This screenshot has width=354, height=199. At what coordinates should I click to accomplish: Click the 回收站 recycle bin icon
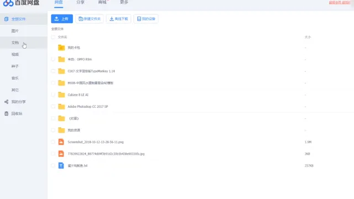point(6,113)
